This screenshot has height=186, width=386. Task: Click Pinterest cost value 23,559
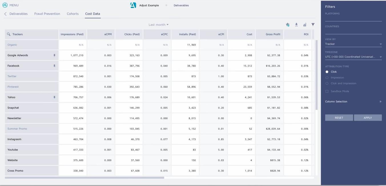pyautogui.click(x=248, y=87)
